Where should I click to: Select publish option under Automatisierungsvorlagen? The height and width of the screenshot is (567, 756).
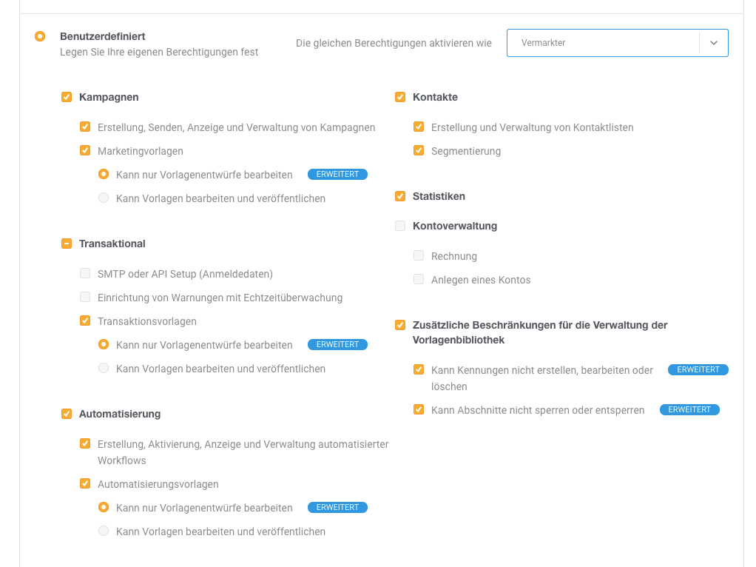click(104, 531)
